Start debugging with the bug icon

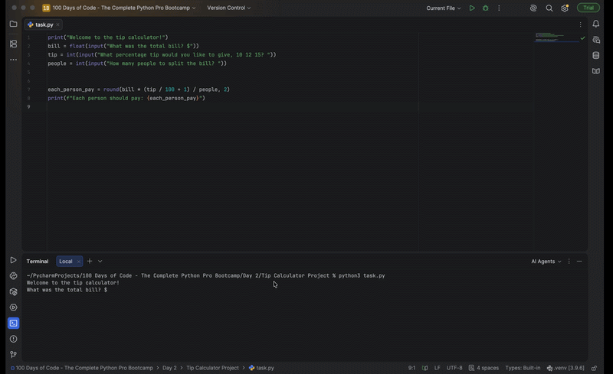coord(486,8)
